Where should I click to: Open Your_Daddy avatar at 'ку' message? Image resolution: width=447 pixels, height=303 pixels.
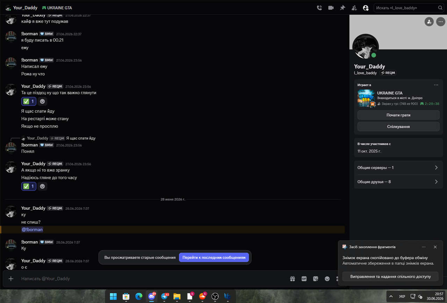coord(11,211)
